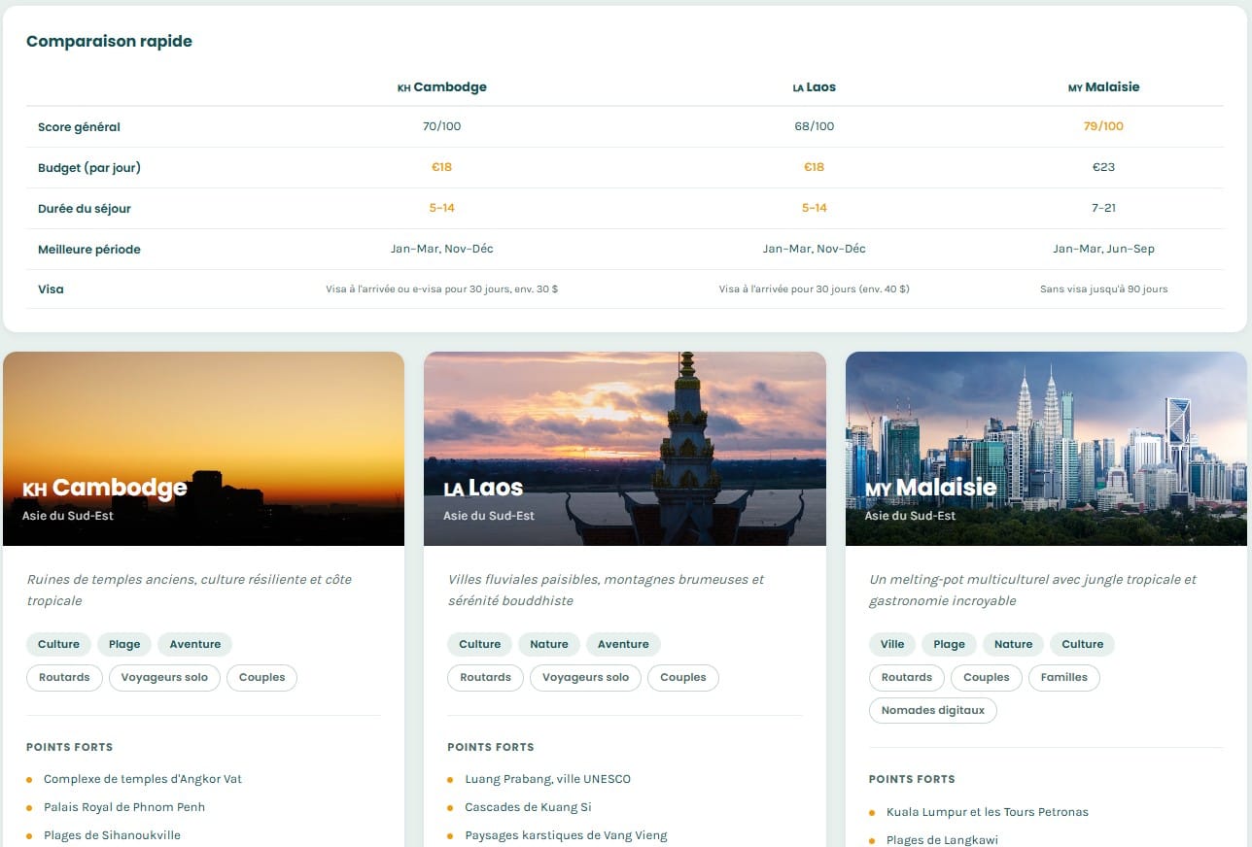This screenshot has width=1252, height=847.
Task: Click Malaisie's 79/100 general score
Action: [1103, 126]
